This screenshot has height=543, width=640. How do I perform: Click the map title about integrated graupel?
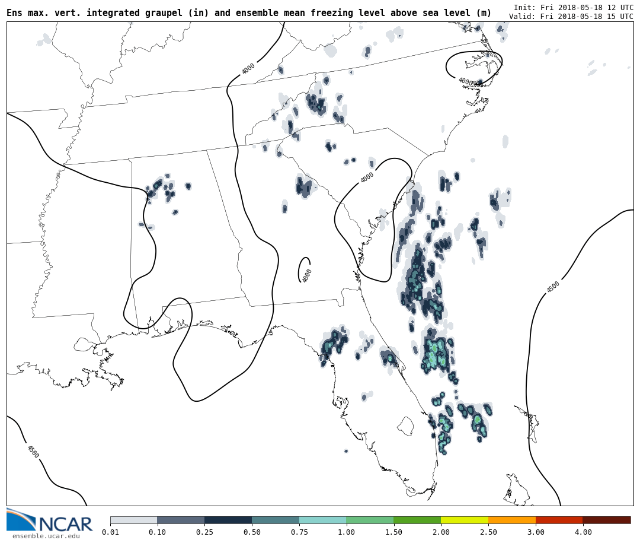(x=249, y=13)
